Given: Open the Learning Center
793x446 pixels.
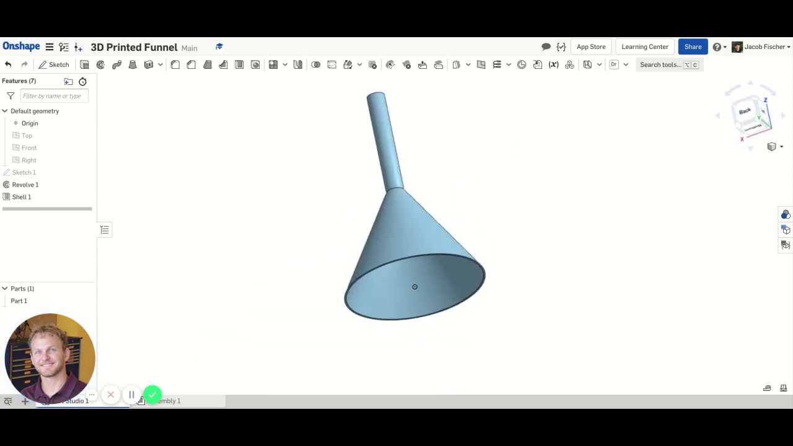Looking at the screenshot, I should tap(645, 46).
